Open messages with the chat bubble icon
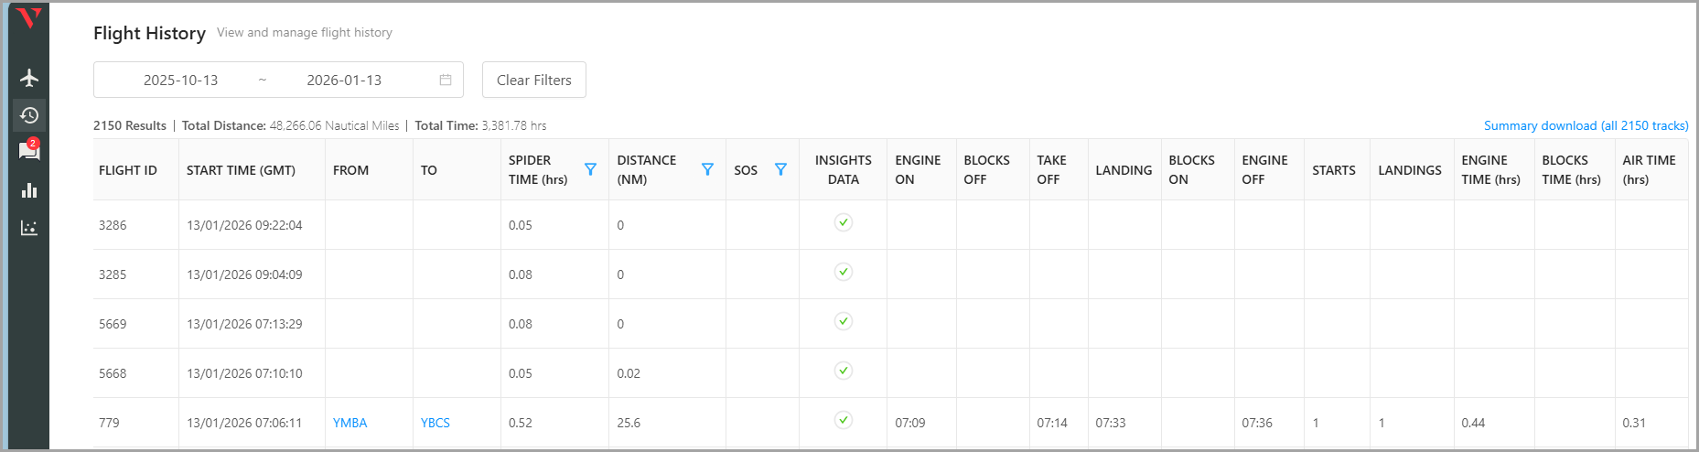Screen dimensions: 1699x452 (x=29, y=152)
